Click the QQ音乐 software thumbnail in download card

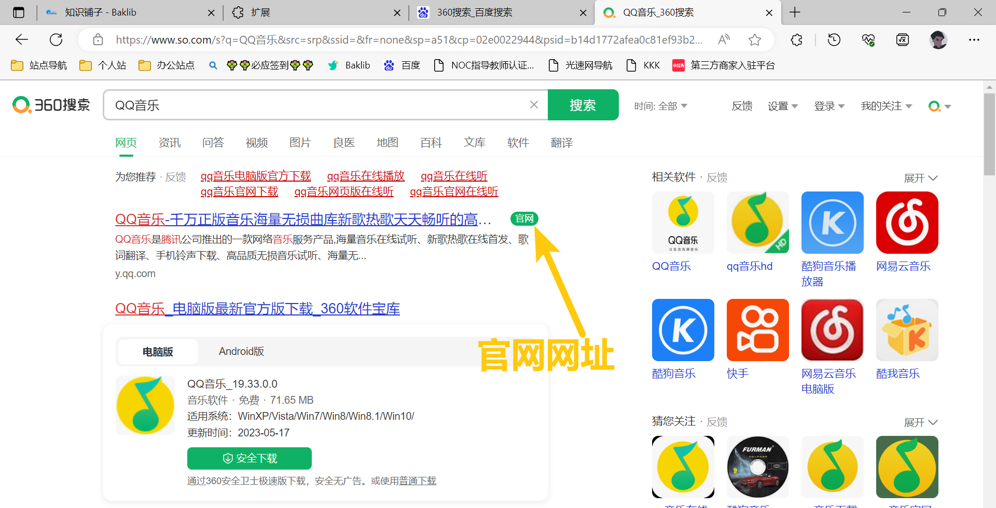[145, 405]
